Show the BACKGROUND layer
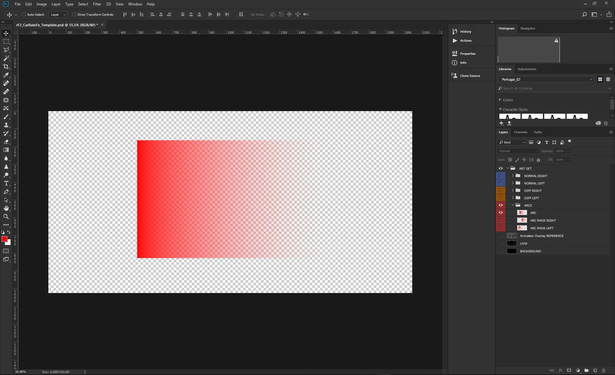This screenshot has width=615, height=375. coord(501,251)
